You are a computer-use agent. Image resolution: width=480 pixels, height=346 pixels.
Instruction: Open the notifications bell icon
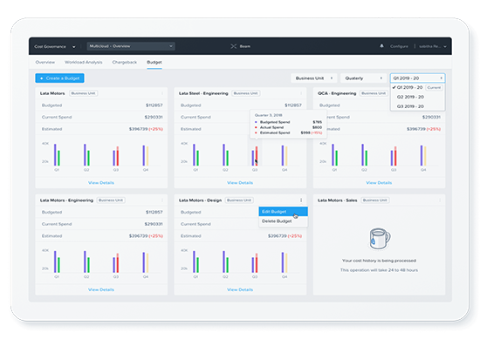381,46
